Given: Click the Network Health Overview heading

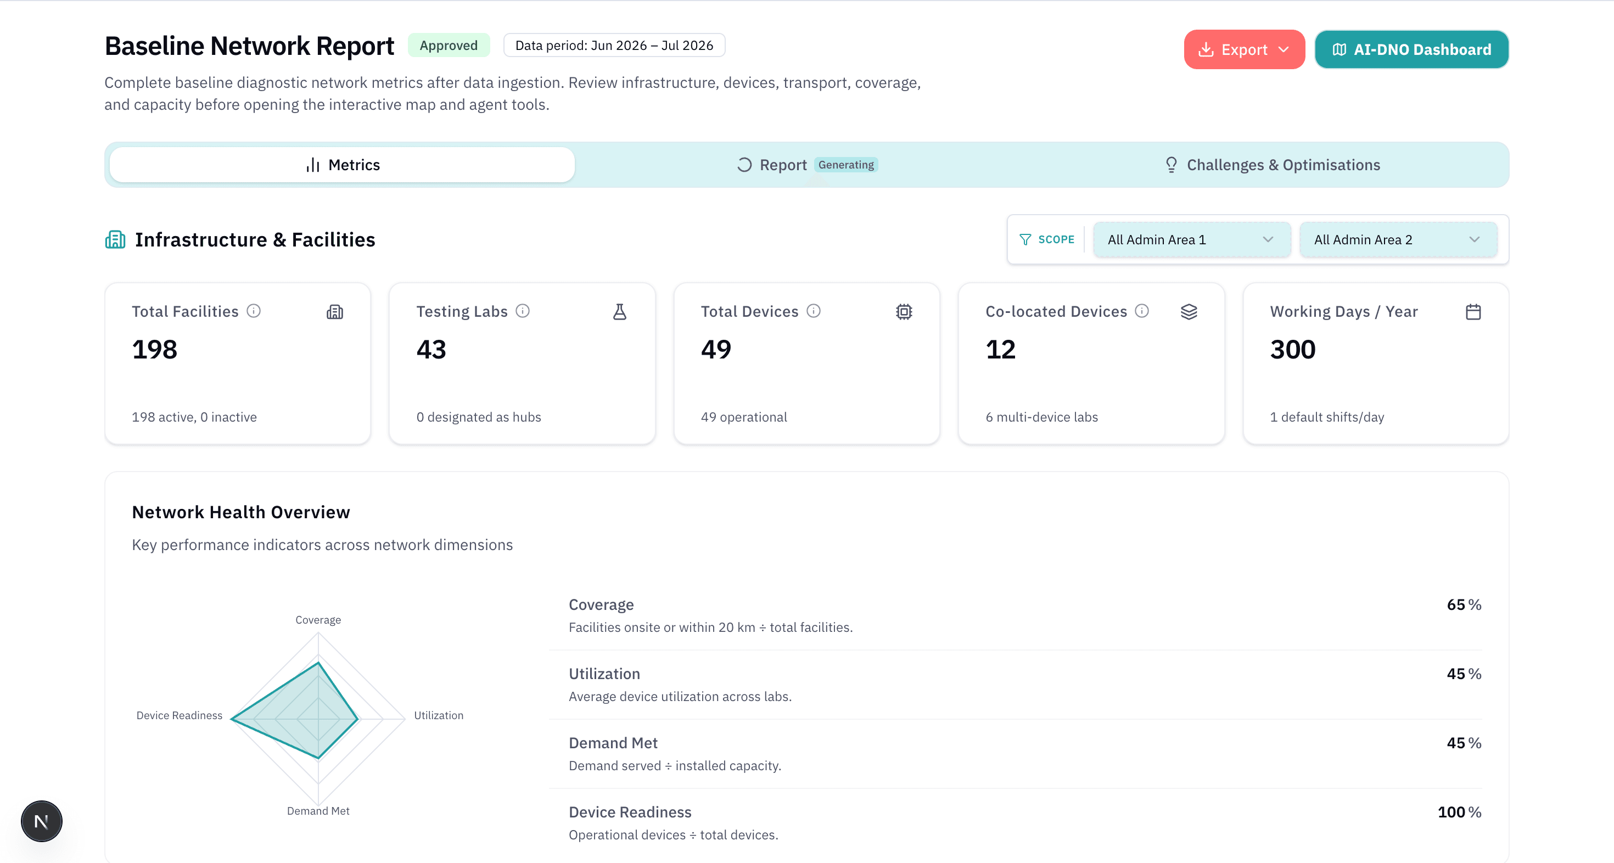Looking at the screenshot, I should pyautogui.click(x=240, y=512).
